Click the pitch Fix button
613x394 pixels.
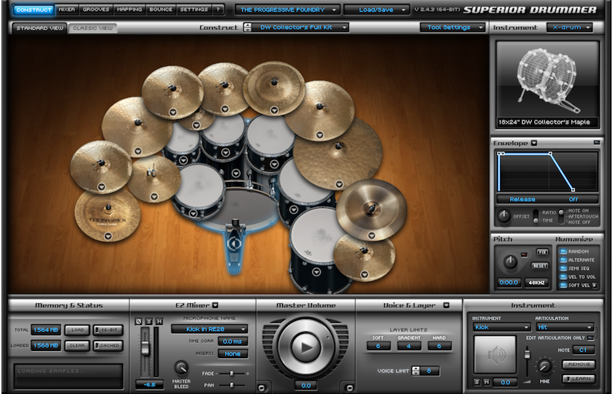tap(542, 252)
